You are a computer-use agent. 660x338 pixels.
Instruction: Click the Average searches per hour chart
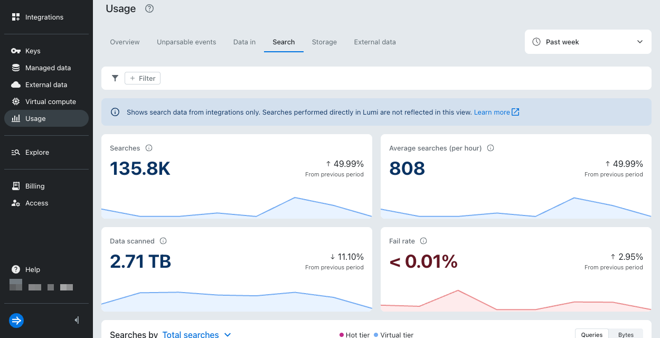(x=516, y=207)
